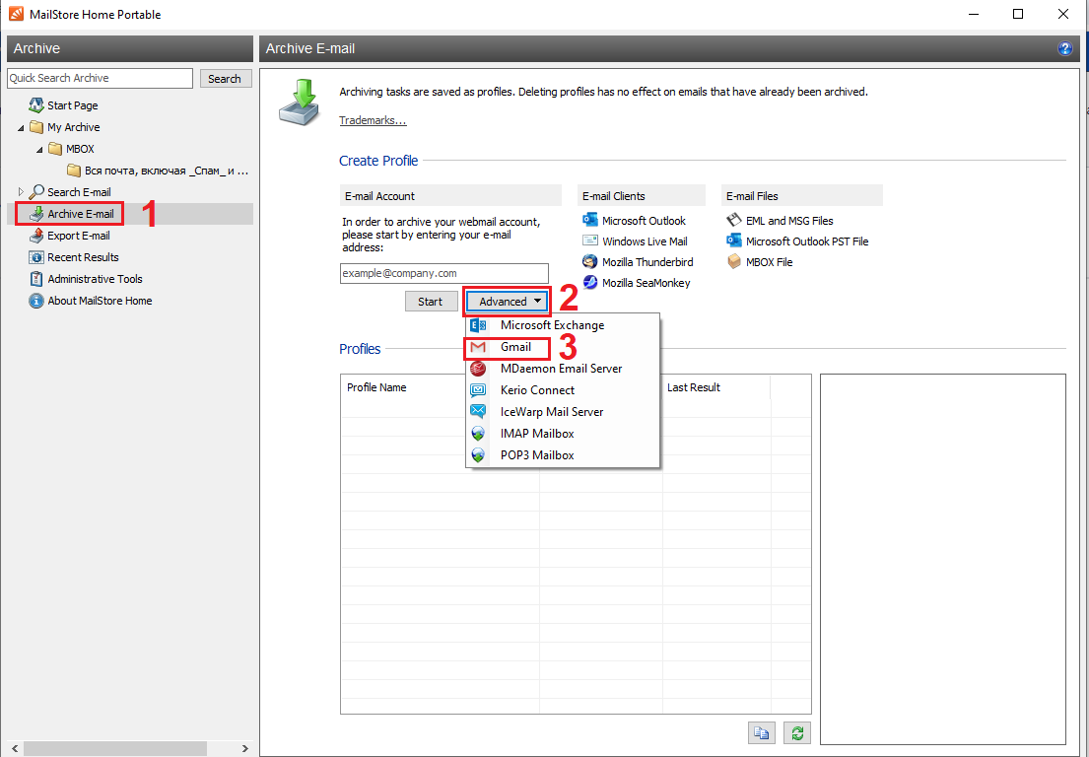Click the sidebar horizontal scrollbar
The image size is (1089, 757).
coord(114,748)
